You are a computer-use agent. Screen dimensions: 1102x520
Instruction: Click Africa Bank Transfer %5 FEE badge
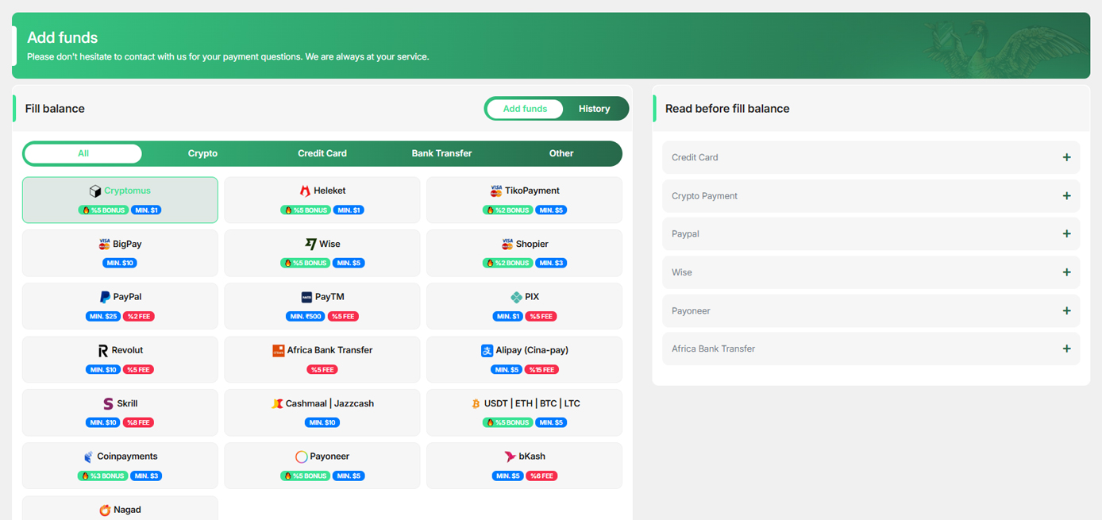(322, 369)
